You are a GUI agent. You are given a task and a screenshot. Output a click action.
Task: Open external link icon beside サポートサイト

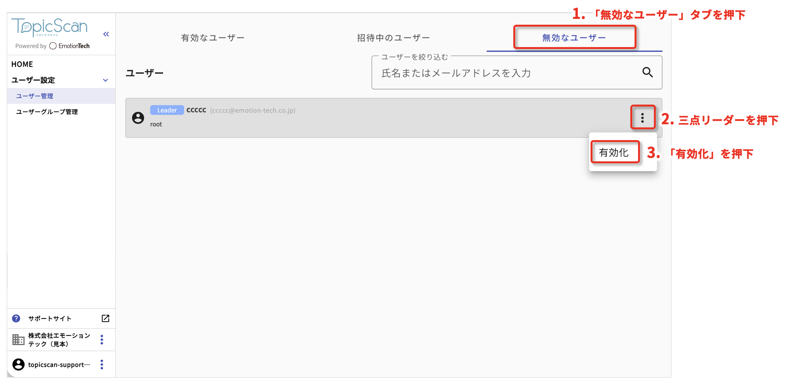[x=105, y=318]
